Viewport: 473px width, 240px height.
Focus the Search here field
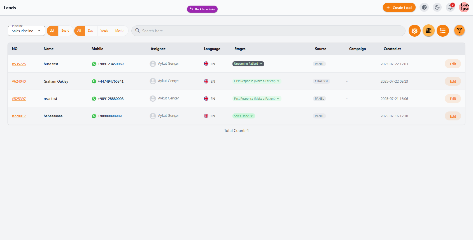coord(268,31)
